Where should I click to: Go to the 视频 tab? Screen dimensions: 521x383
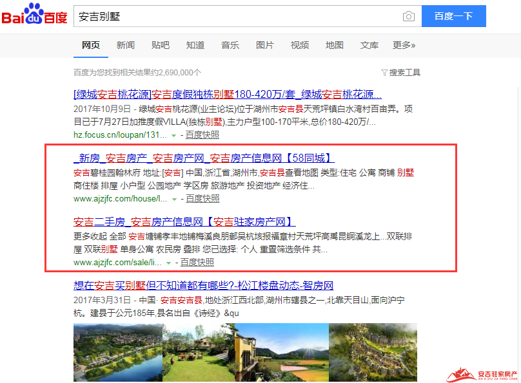coord(300,45)
